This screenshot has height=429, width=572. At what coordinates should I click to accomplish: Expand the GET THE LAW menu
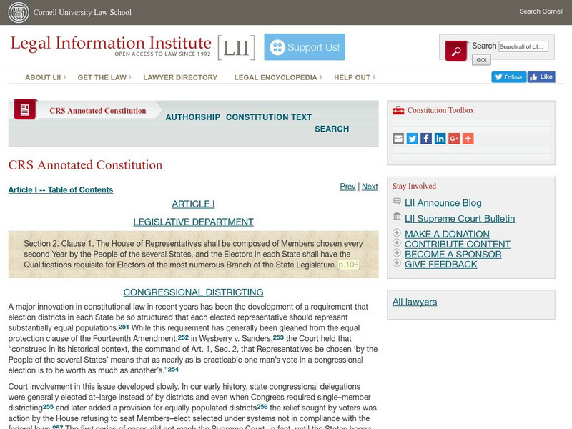[x=101, y=77]
